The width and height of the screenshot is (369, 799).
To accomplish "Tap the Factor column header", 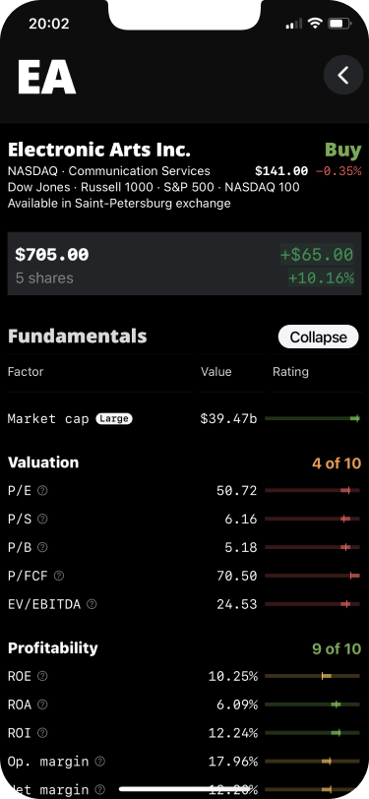I will click(26, 372).
